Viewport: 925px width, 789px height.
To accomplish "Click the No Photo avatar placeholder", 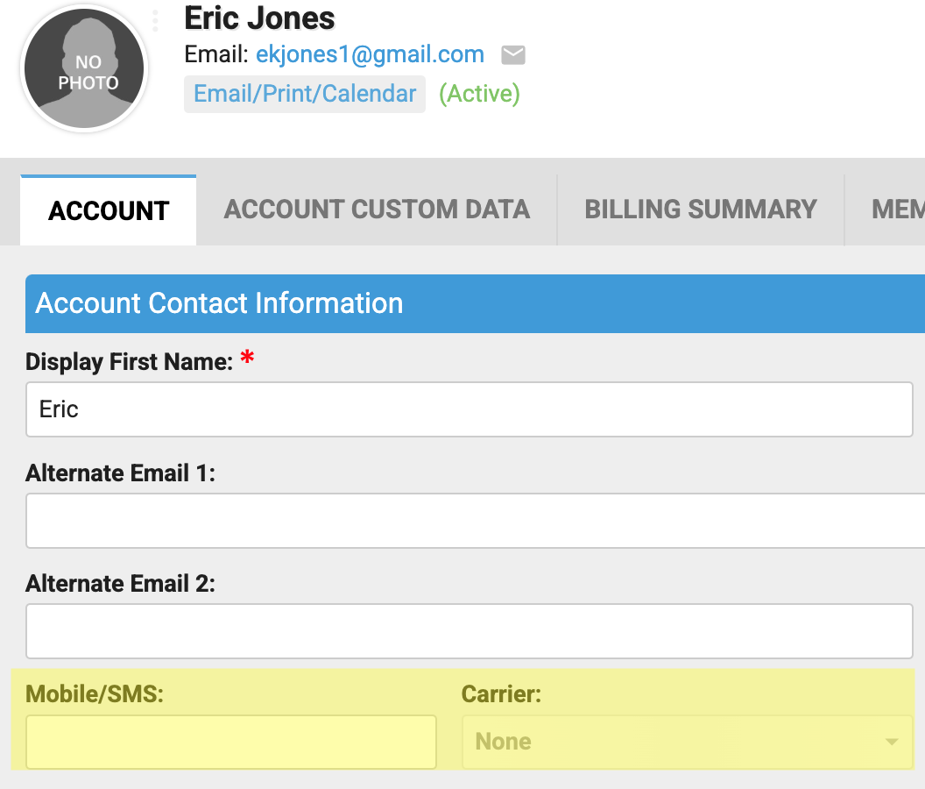I will tap(85, 70).
